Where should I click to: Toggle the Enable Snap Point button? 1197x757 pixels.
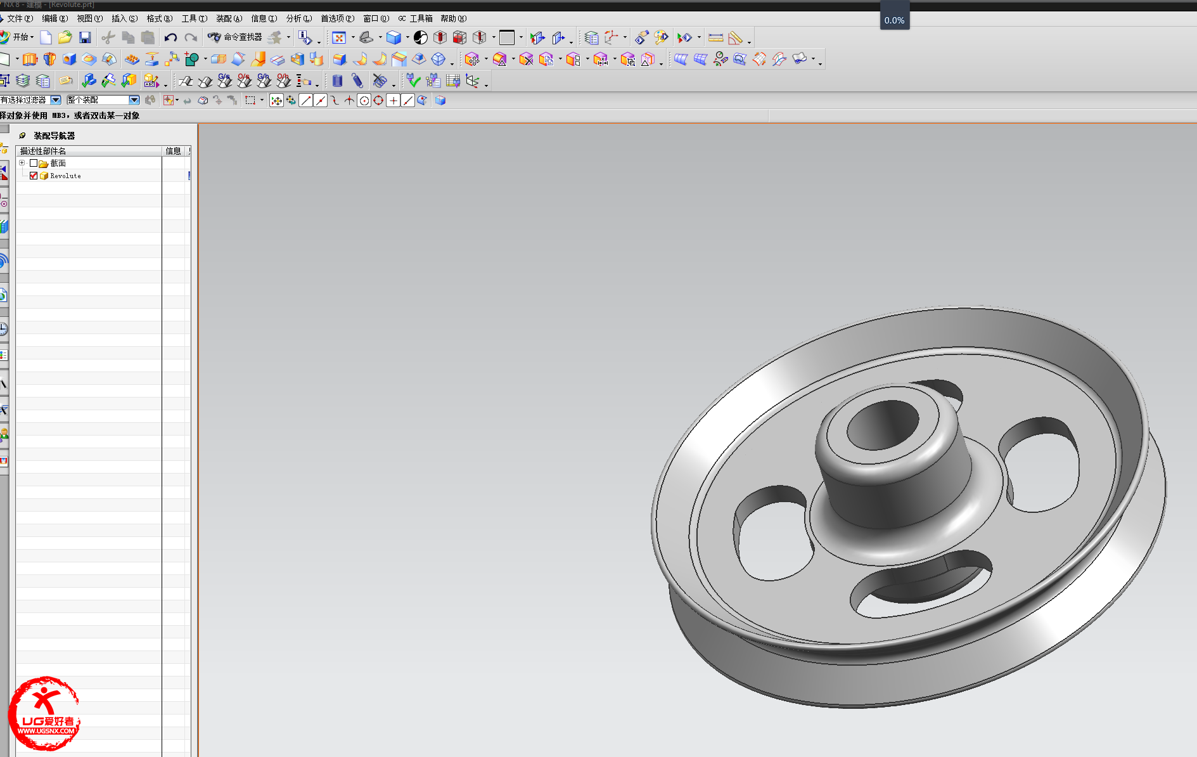276,100
